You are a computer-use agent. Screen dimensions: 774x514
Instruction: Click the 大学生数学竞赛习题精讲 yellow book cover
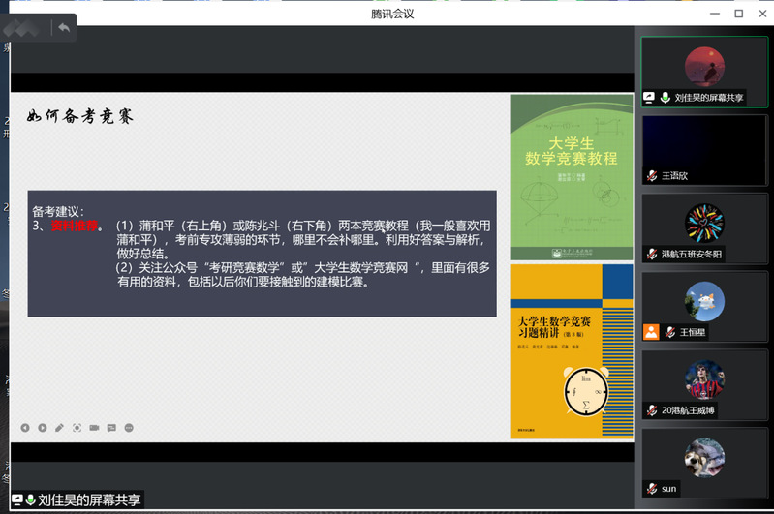click(571, 352)
